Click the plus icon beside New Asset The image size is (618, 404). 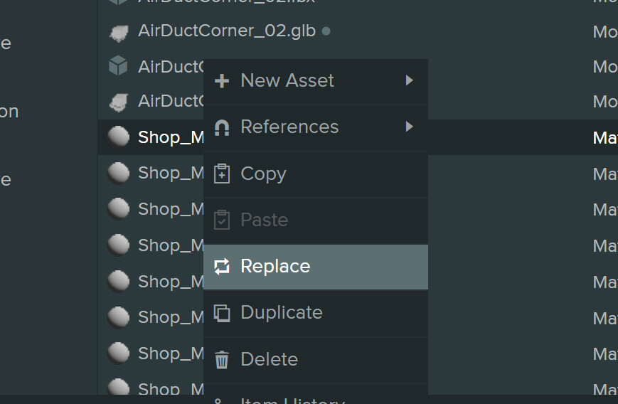click(222, 81)
